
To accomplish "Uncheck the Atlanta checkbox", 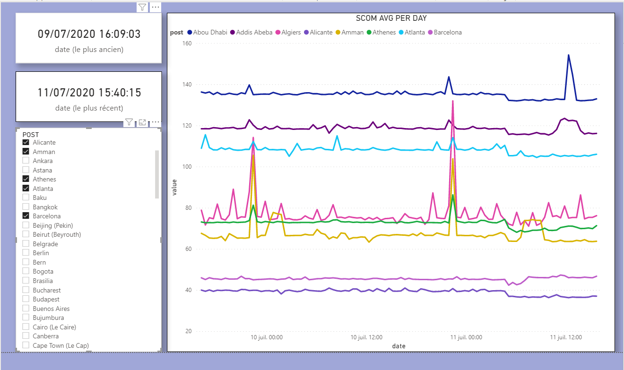I will 26,189.
